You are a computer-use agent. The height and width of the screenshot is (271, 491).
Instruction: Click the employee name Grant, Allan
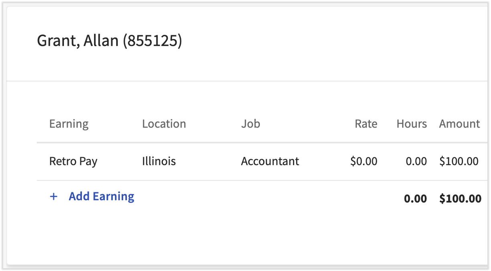pyautogui.click(x=77, y=41)
